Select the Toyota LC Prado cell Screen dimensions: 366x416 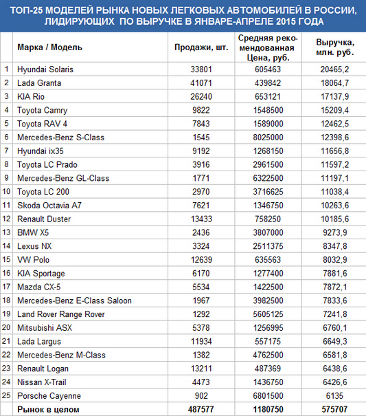tap(47, 164)
